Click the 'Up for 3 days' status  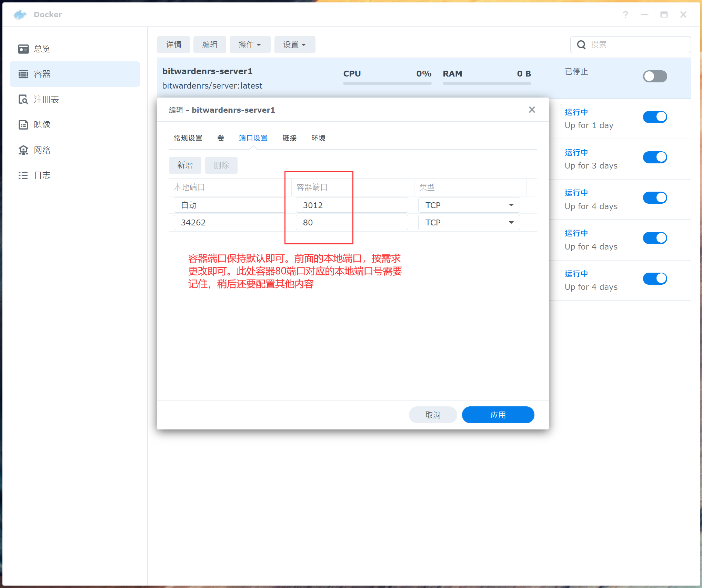tap(591, 166)
